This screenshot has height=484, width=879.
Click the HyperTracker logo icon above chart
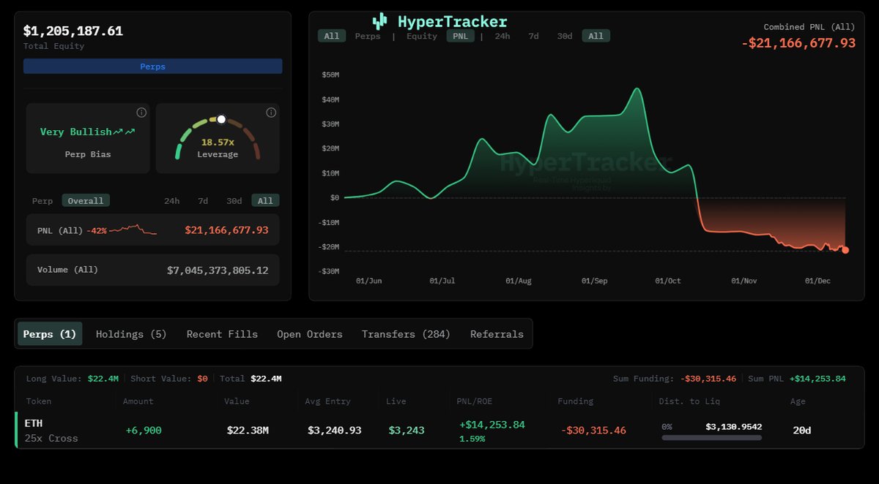click(x=379, y=21)
